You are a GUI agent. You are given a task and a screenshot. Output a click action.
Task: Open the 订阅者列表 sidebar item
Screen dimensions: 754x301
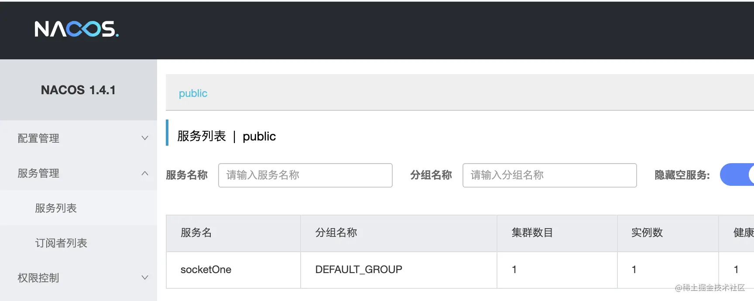(61, 243)
